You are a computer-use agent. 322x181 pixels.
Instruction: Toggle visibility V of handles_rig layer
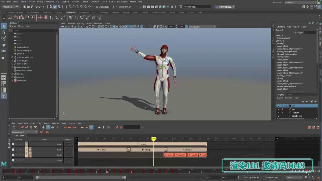[x=279, y=116]
